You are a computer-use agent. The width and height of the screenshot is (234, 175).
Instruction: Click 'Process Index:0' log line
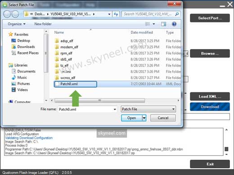point(16,145)
